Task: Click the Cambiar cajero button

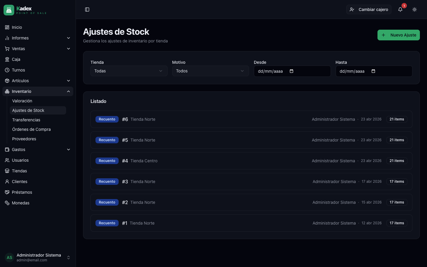Action: (369, 9)
